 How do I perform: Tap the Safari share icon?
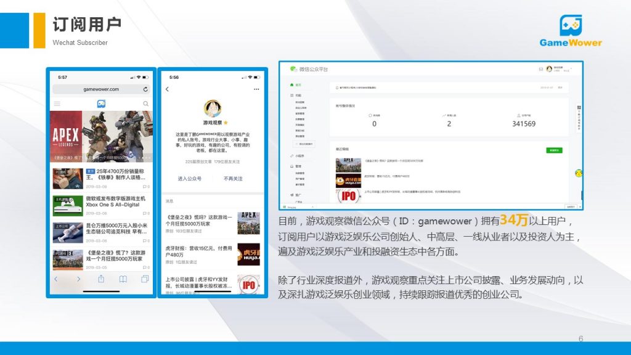coord(101,279)
